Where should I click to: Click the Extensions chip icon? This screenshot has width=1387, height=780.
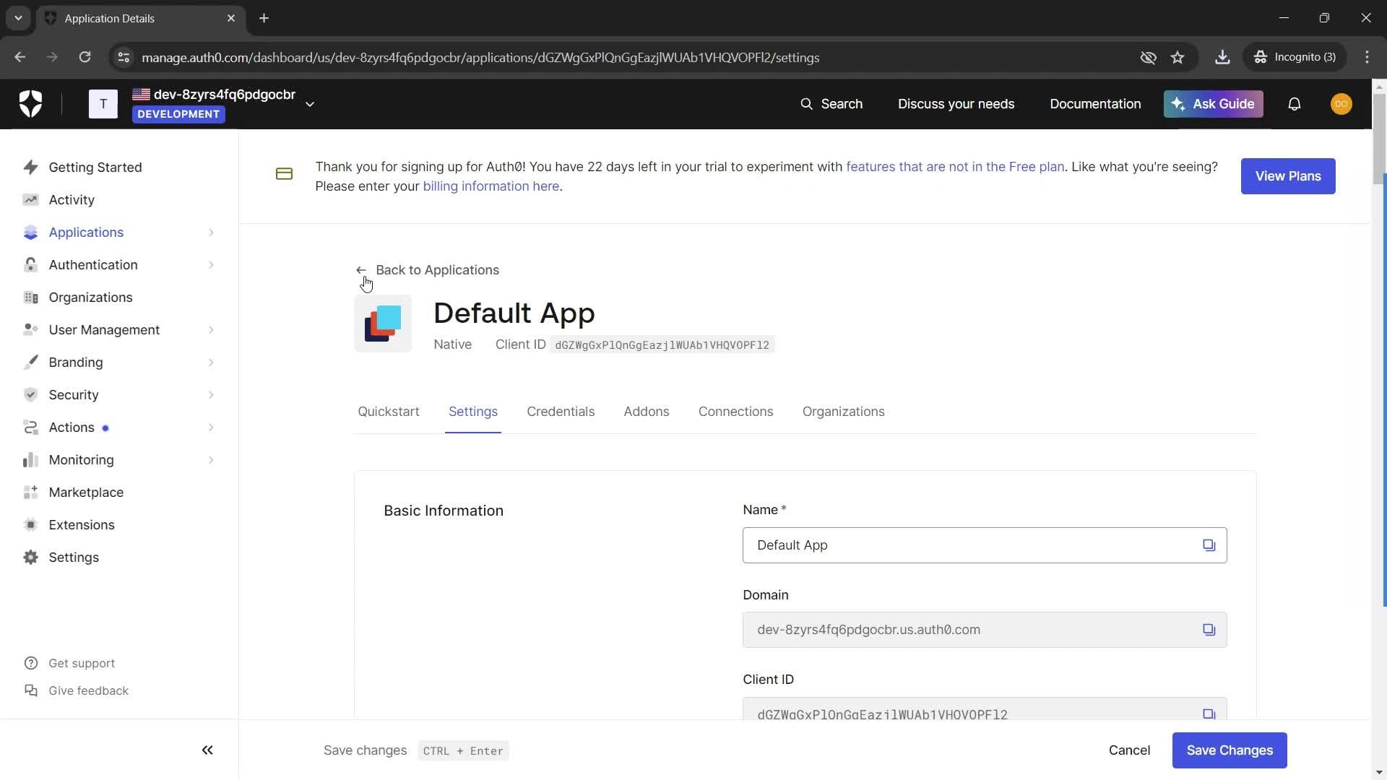click(30, 525)
